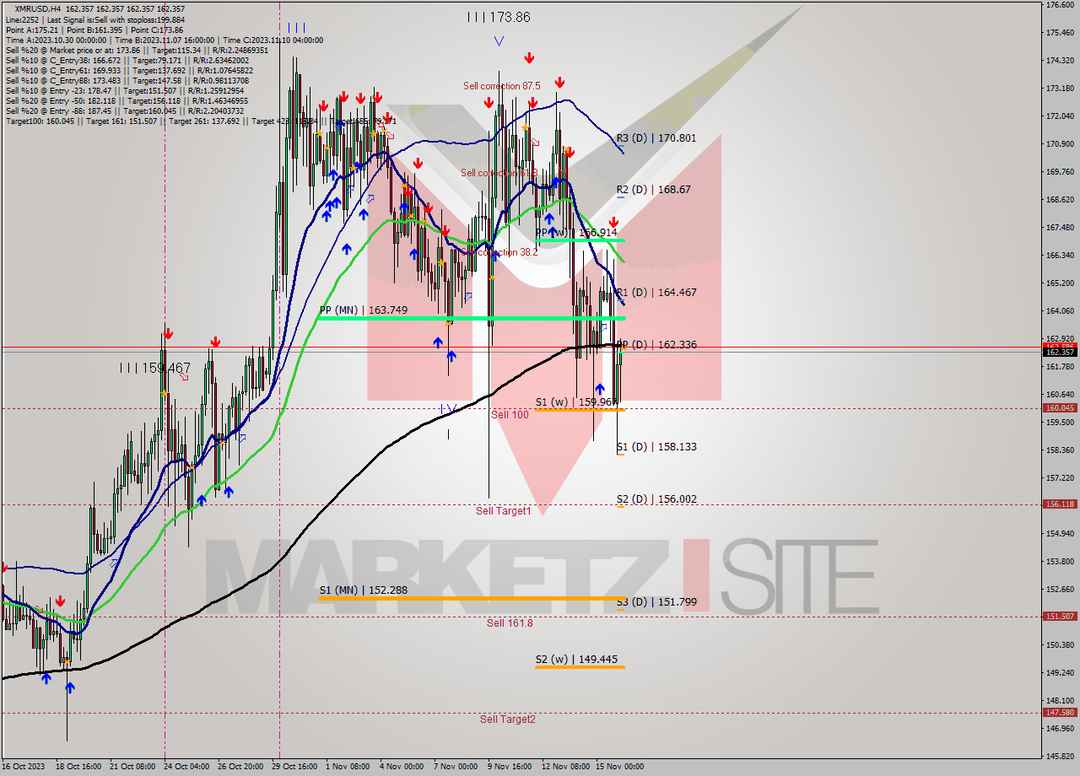The height and width of the screenshot is (776, 1080).
Task: Click the 145.820 price axis value
Action: [x=1060, y=756]
